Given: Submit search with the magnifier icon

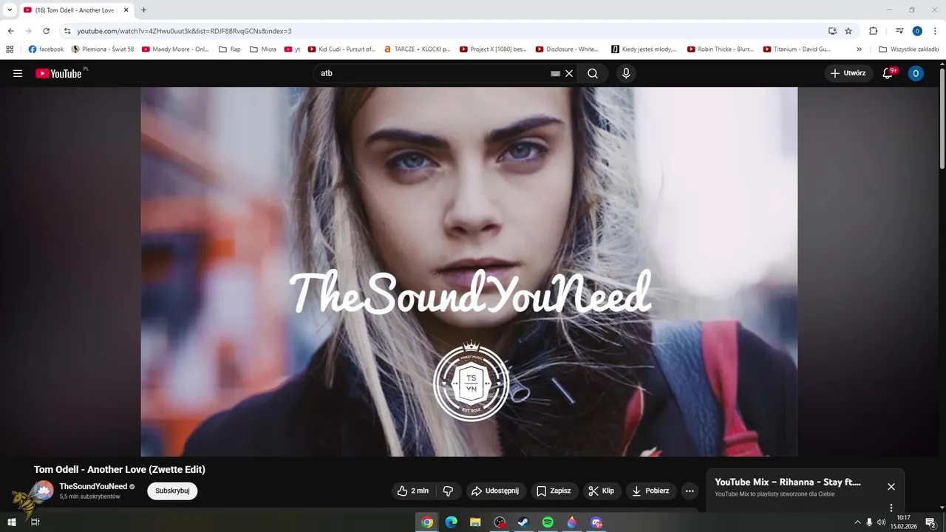Looking at the screenshot, I should point(593,73).
